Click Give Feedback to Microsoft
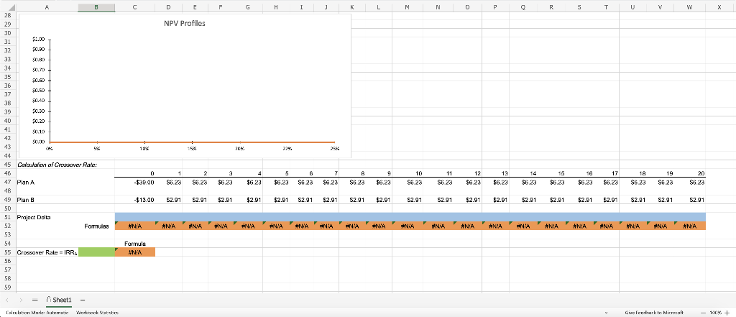 click(654, 312)
